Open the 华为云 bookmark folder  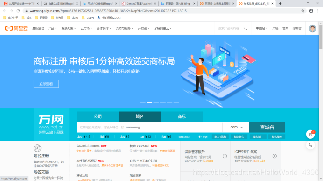(57, 18)
